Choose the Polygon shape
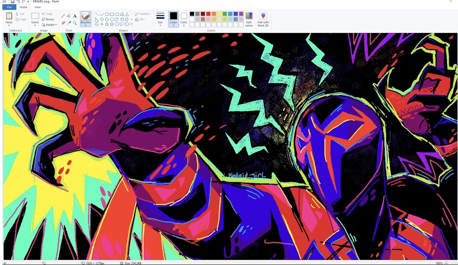The height and width of the screenshot is (265, 458). click(x=122, y=14)
